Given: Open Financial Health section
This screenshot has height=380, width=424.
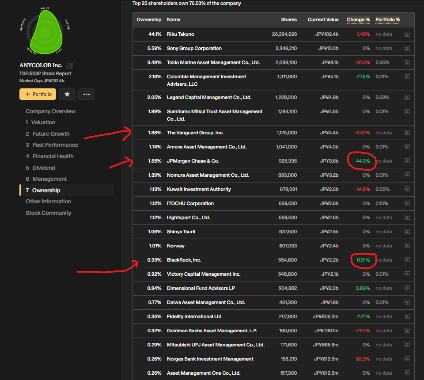Looking at the screenshot, I should point(49,156).
